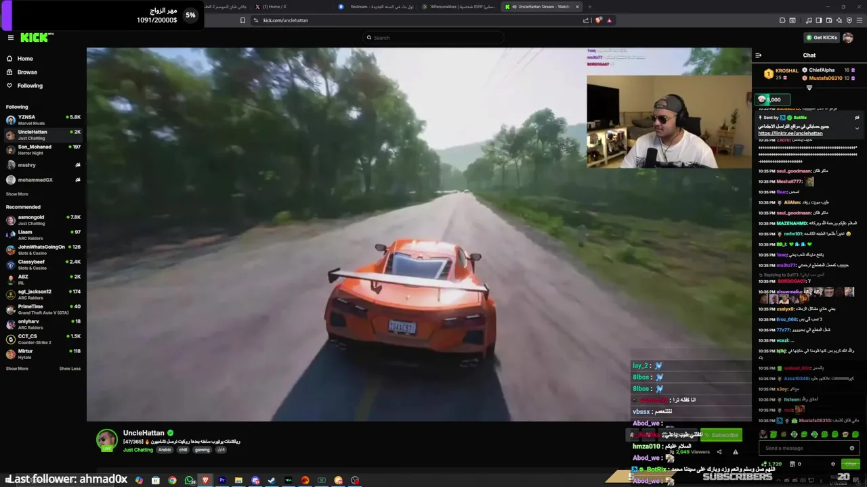
Task: Open File Explorer from taskbar
Action: tap(238, 480)
